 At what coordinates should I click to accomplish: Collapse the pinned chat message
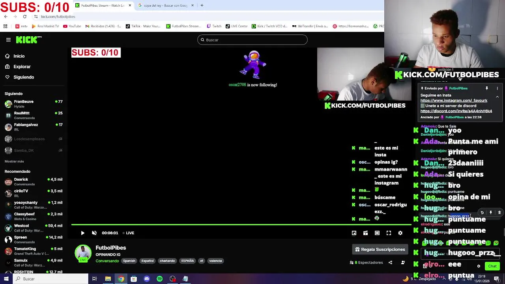(497, 97)
